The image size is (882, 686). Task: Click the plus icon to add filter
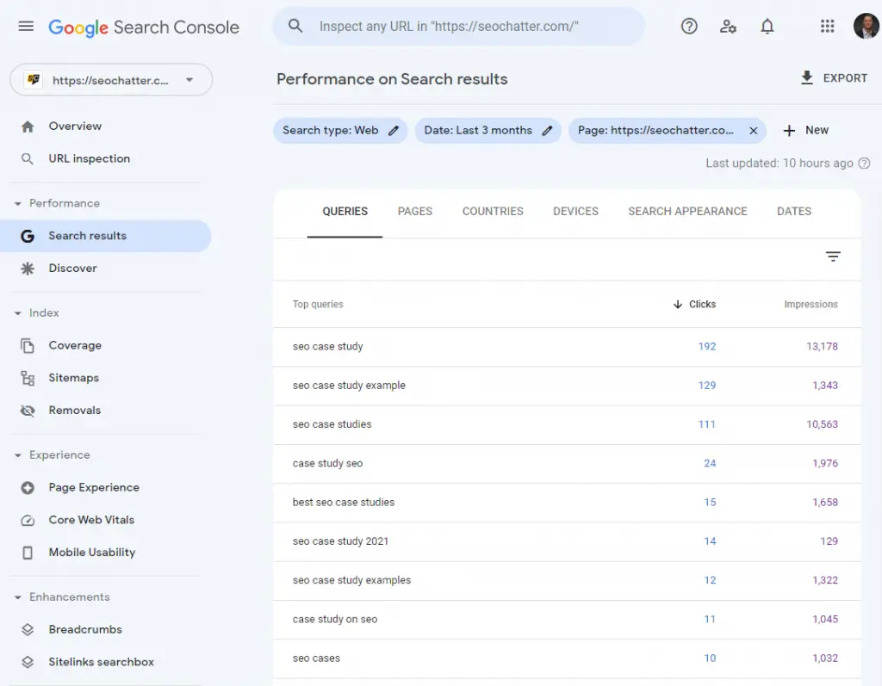click(789, 131)
